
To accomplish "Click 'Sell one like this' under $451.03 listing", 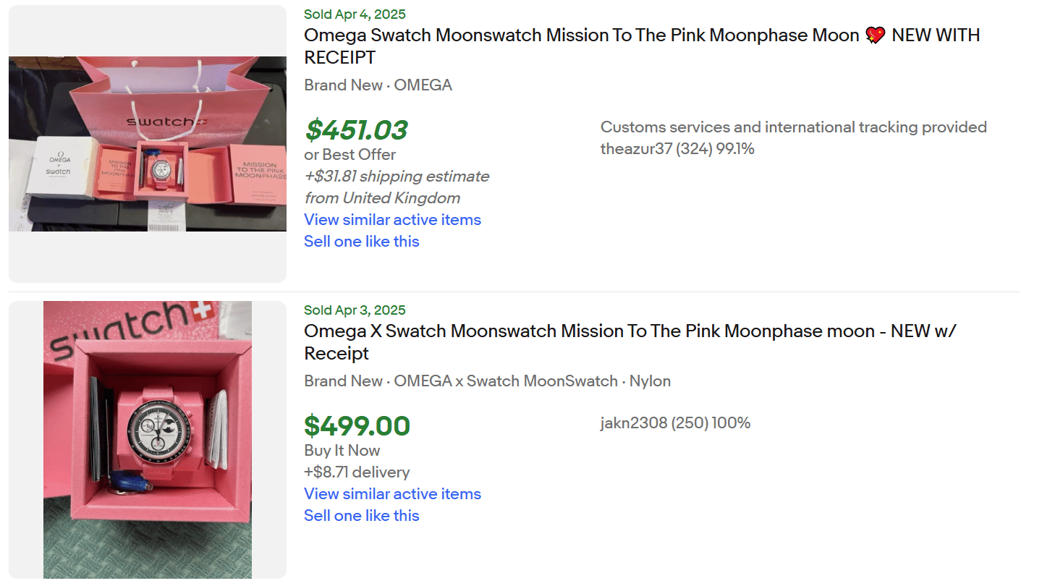I will pos(362,242).
